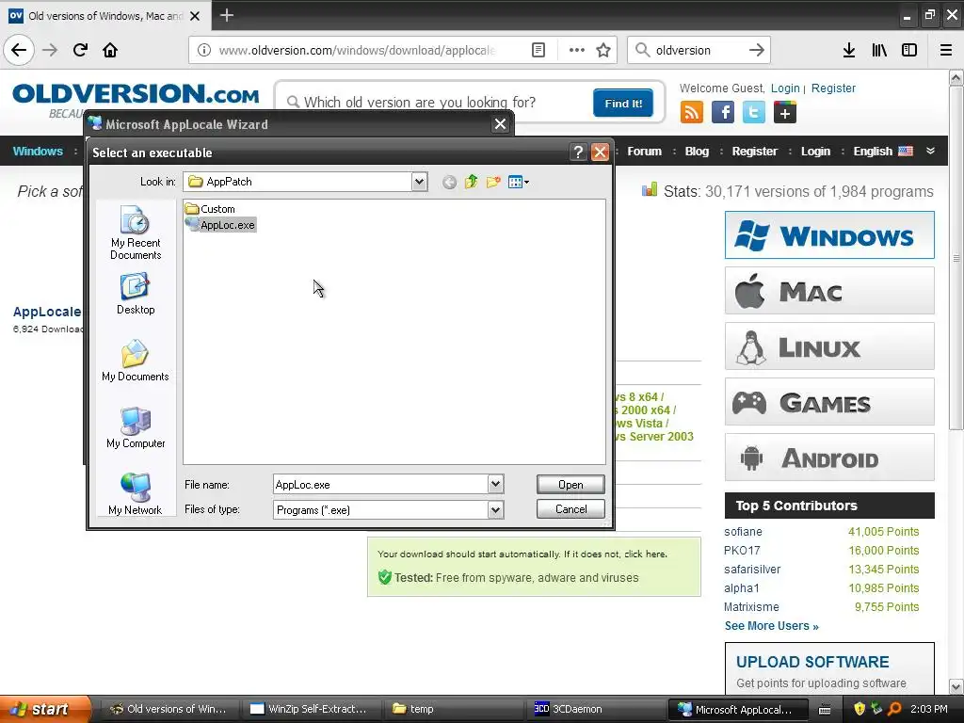
Task: Click the Firefox search box with oldversion
Action: pyautogui.click(x=699, y=50)
